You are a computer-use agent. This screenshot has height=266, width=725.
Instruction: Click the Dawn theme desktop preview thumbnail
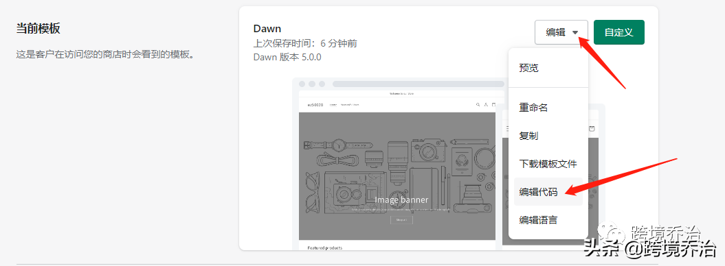(398, 164)
